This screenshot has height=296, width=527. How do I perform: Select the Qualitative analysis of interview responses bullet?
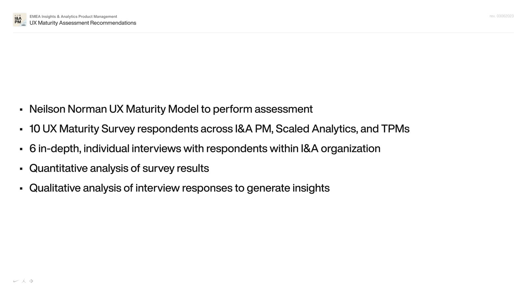click(180, 188)
